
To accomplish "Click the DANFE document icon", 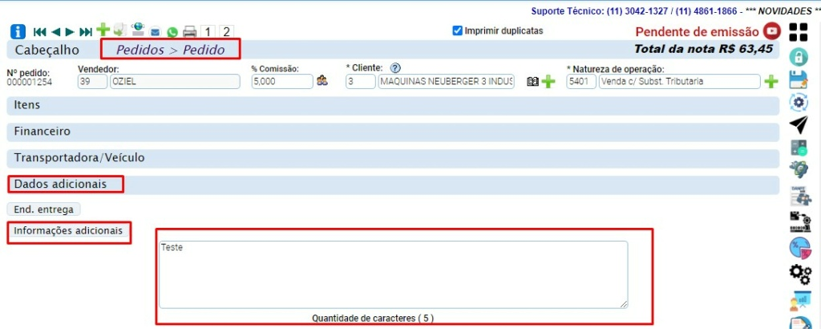I will click(x=799, y=196).
